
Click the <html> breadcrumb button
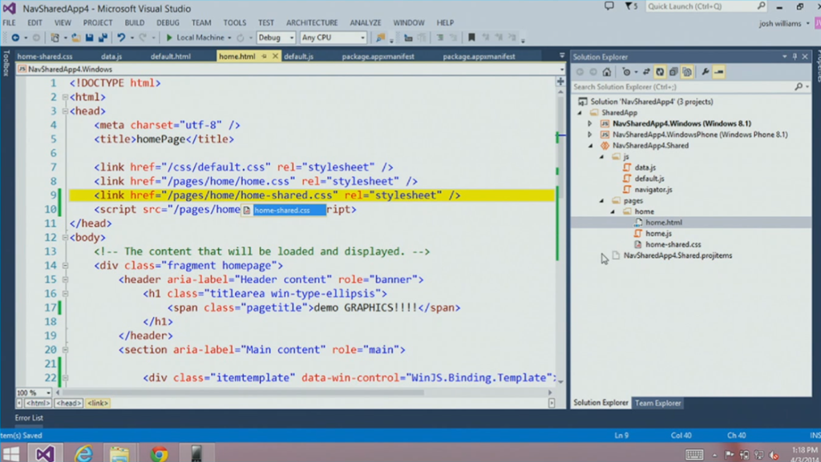[38, 403]
